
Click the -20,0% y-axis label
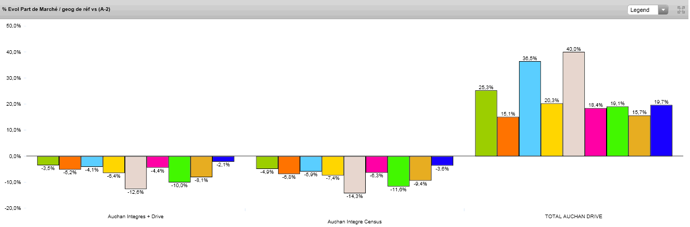12,208
